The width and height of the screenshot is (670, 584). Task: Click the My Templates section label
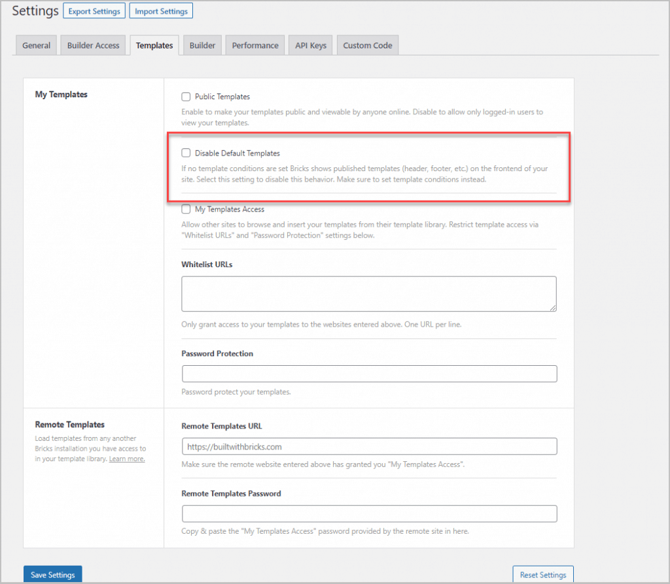pyautogui.click(x=61, y=94)
